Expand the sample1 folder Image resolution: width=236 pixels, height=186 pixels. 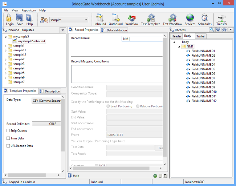pyautogui.click(x=6, y=46)
